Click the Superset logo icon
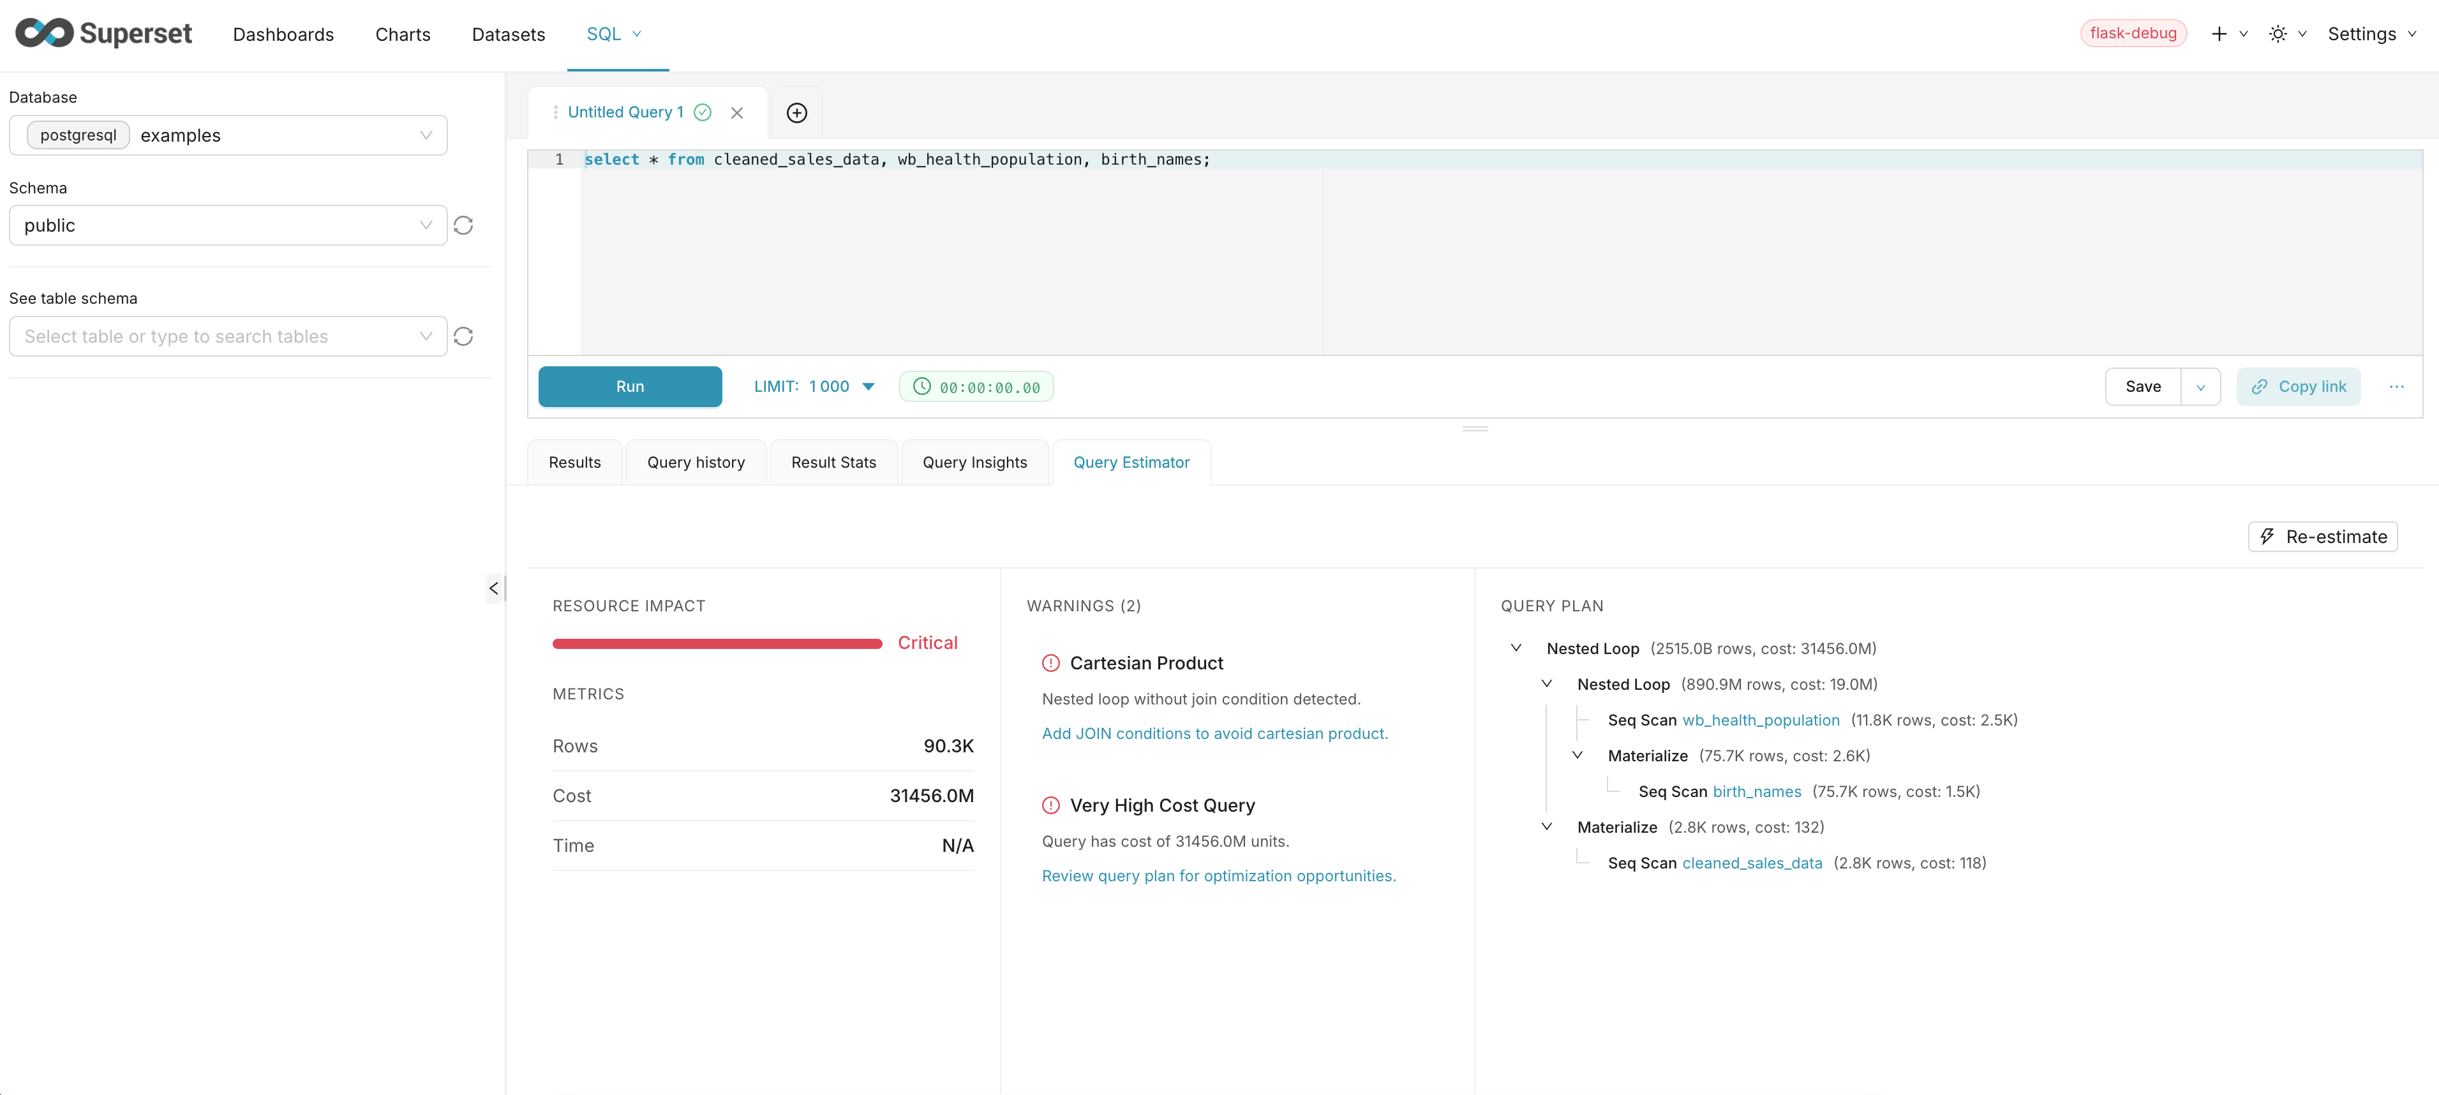The width and height of the screenshot is (2439, 1095). point(45,33)
